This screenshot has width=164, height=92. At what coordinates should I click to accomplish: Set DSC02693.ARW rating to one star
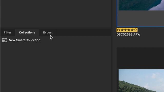pos(122,30)
